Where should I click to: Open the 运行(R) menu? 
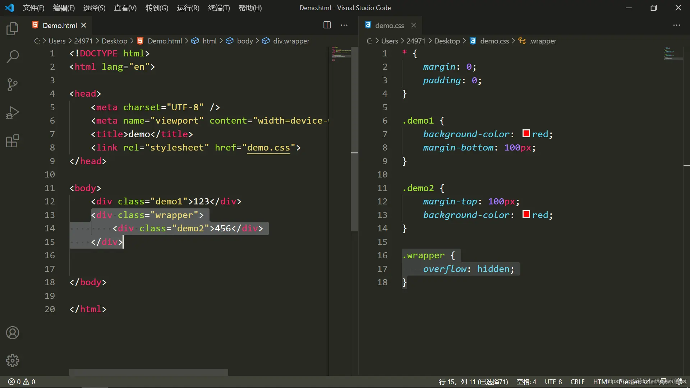pyautogui.click(x=188, y=8)
